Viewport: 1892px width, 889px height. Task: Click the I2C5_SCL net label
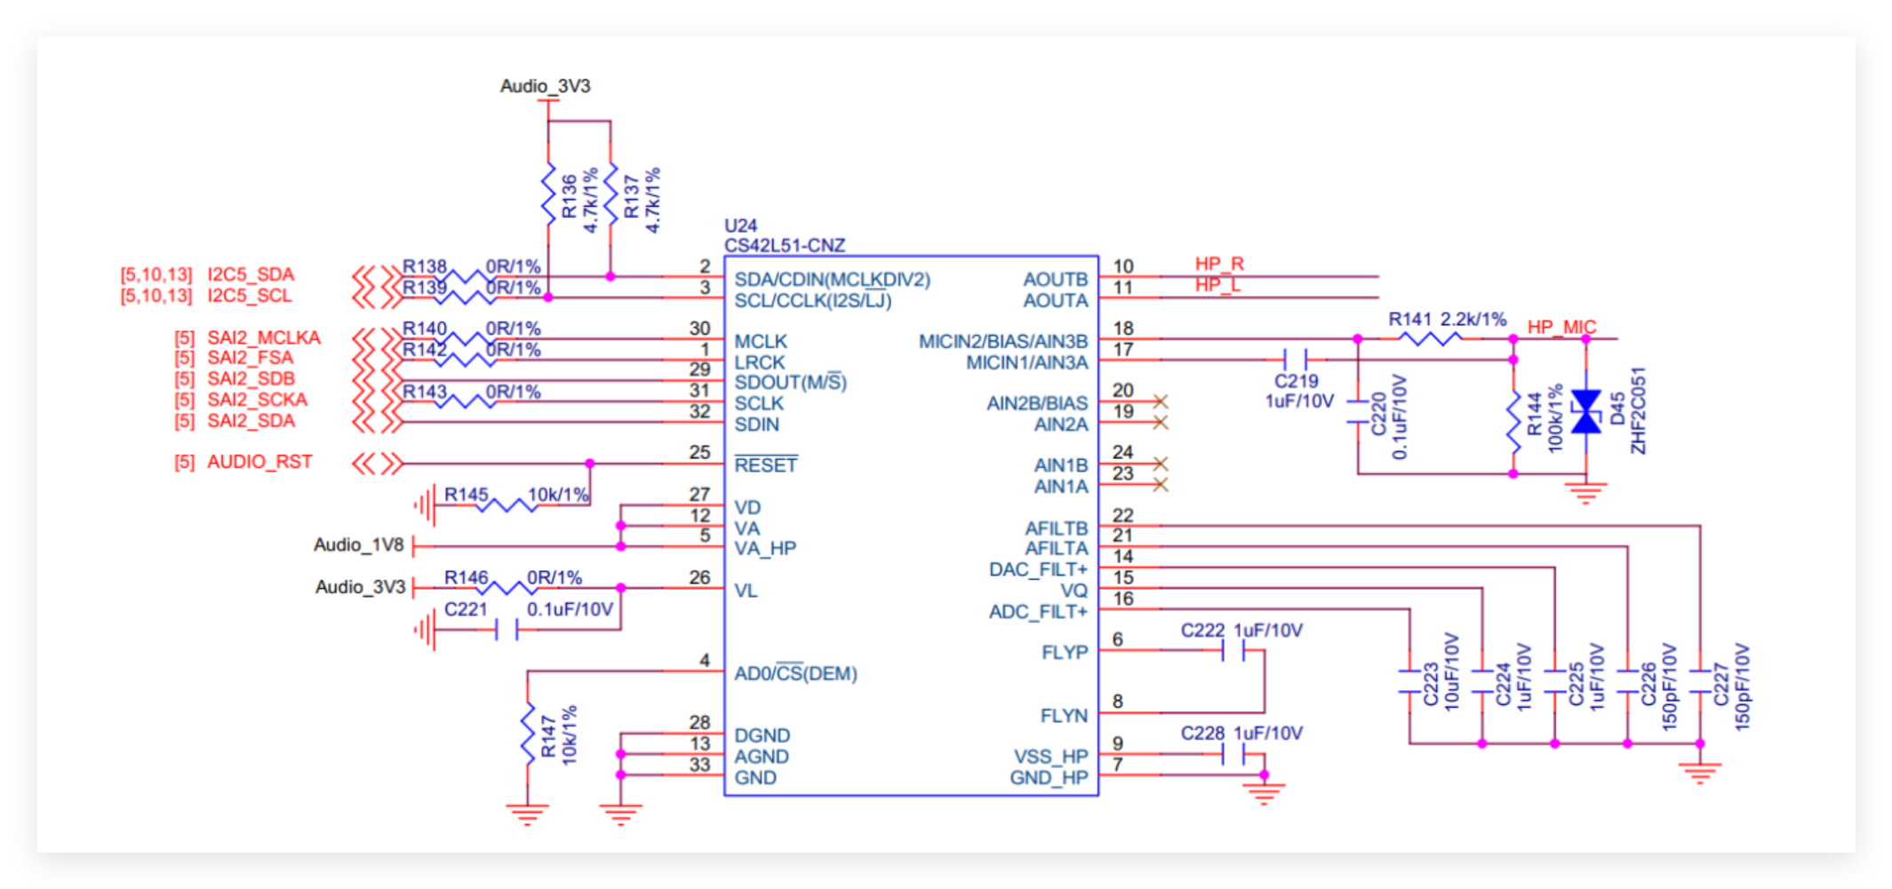pyautogui.click(x=249, y=296)
